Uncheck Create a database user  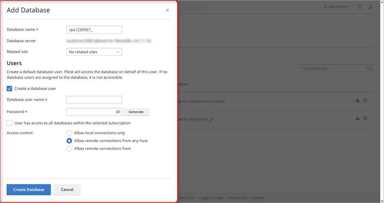(x=9, y=88)
